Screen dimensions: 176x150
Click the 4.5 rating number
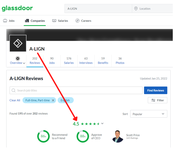[x=76, y=124]
